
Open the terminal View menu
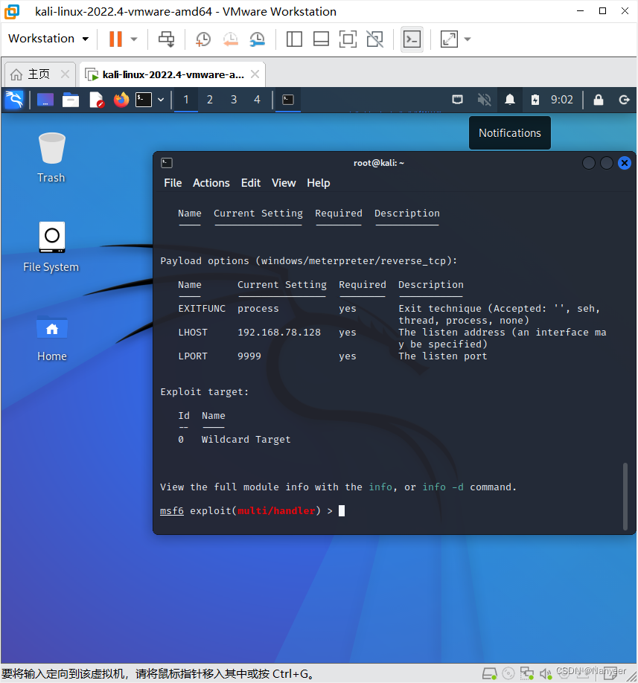284,183
